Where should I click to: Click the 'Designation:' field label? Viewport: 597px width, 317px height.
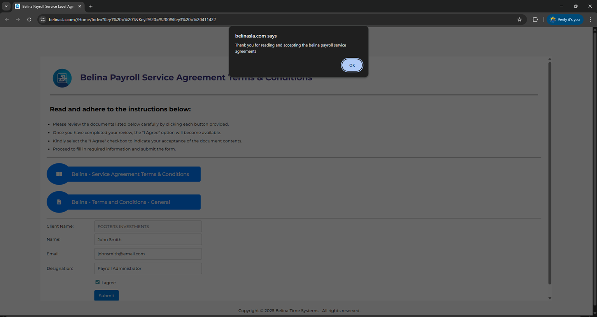pos(60,268)
